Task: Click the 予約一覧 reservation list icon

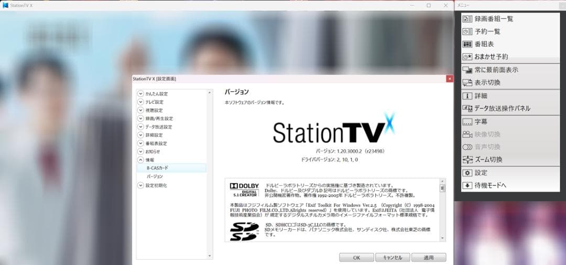Action: click(x=467, y=31)
